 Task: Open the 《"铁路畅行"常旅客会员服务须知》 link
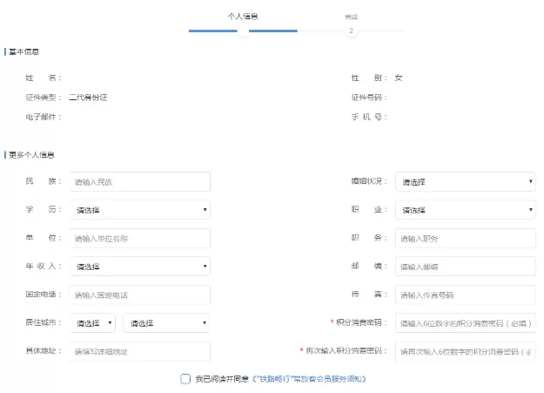pos(309,379)
